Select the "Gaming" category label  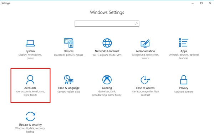(107, 88)
